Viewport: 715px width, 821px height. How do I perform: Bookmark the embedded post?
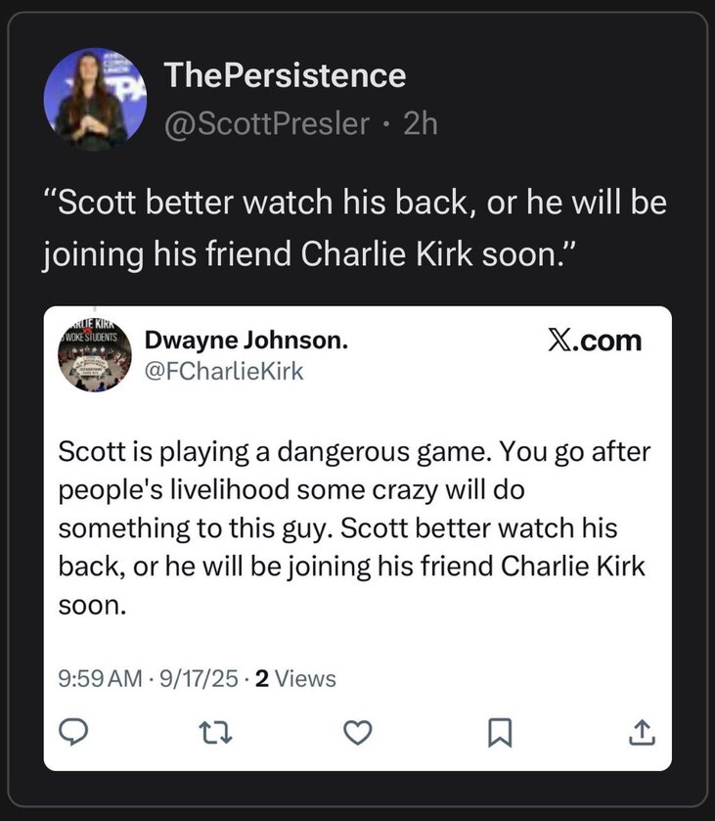(x=500, y=732)
